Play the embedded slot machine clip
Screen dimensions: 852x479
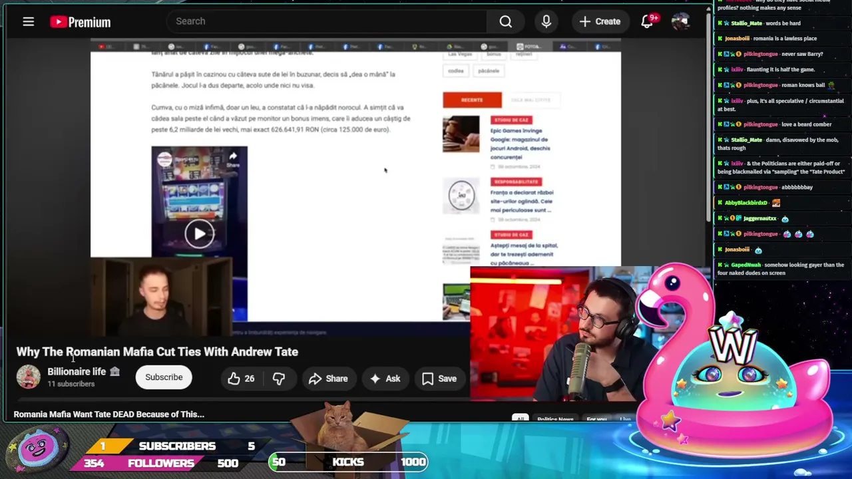click(199, 234)
